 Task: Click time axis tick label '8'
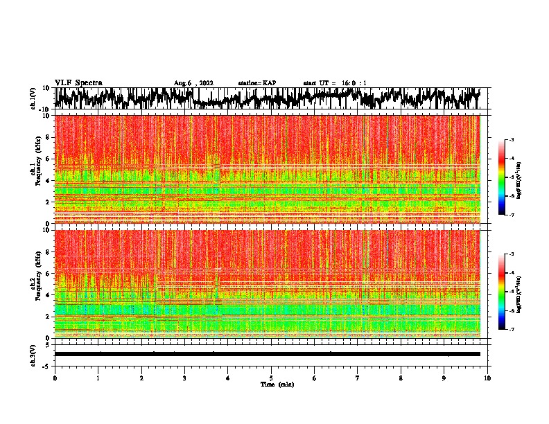tap(401, 378)
